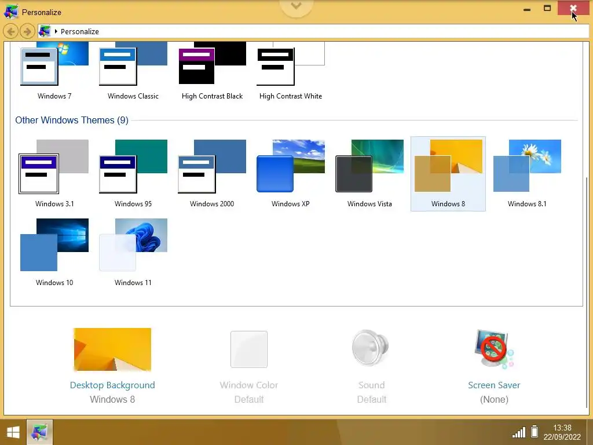Maximize the Personalize window

click(547, 8)
